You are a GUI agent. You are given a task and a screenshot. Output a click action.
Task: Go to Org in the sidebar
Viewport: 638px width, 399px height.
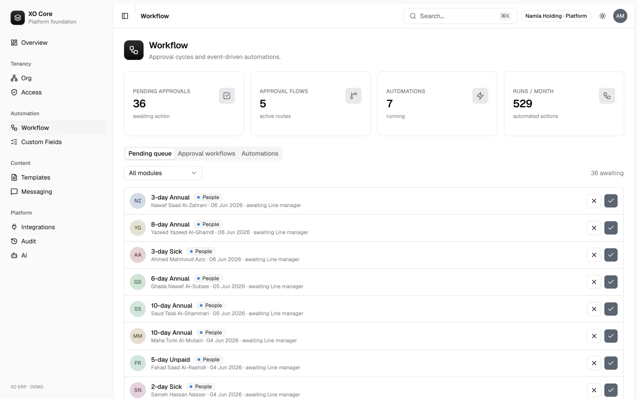[57, 78]
